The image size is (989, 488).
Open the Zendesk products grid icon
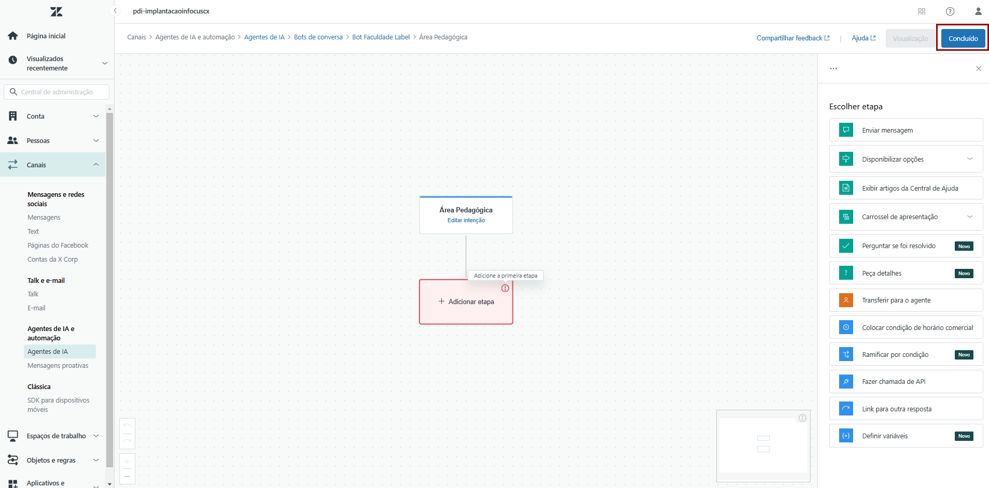coord(922,11)
